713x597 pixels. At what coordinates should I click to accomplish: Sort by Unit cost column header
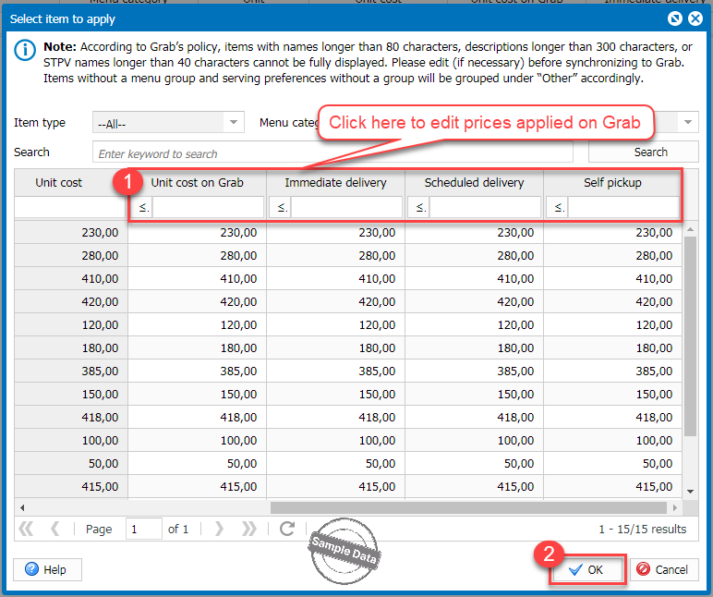[x=59, y=183]
